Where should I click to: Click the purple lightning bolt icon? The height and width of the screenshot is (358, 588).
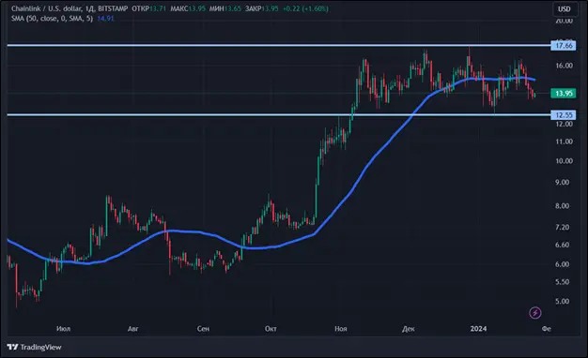pos(535,313)
